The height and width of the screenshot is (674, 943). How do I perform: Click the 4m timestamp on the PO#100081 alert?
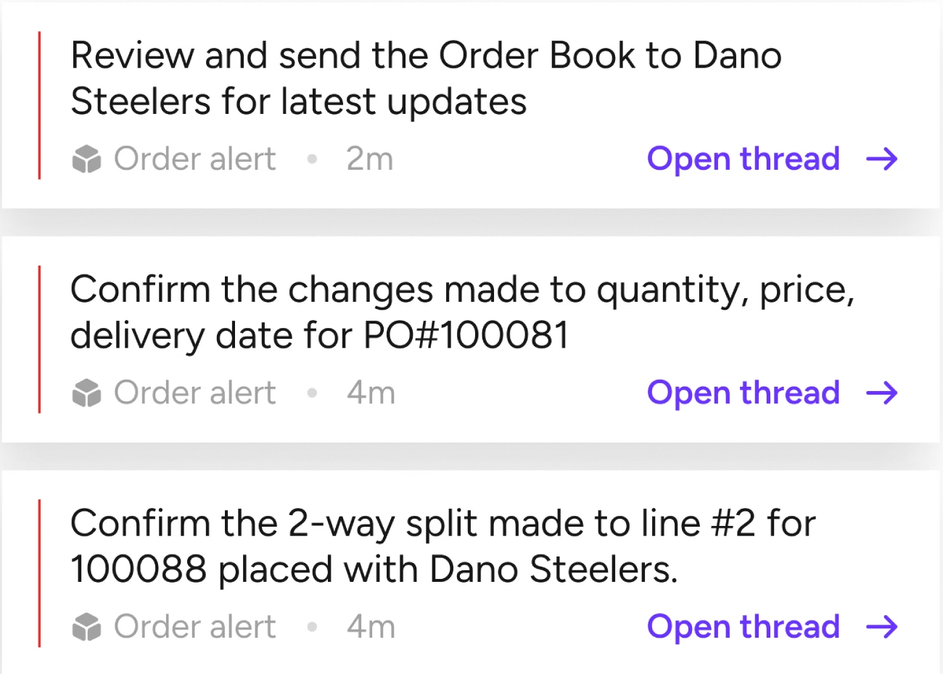point(371,393)
